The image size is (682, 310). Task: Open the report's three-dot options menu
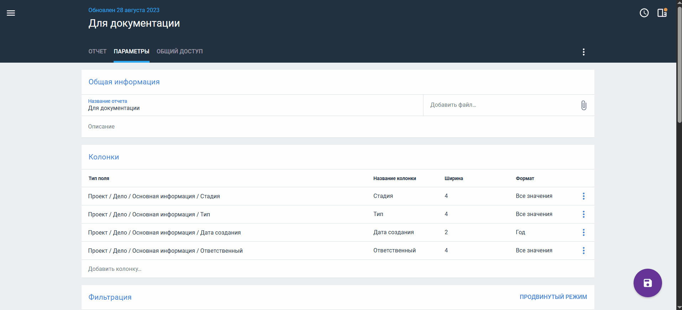pyautogui.click(x=583, y=52)
